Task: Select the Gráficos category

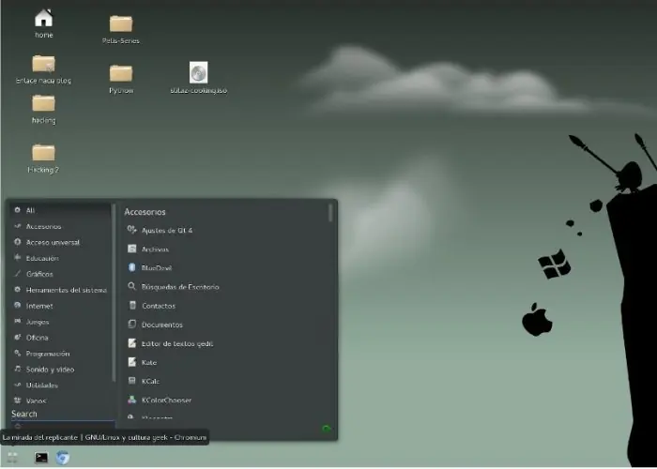Action: pos(61,274)
